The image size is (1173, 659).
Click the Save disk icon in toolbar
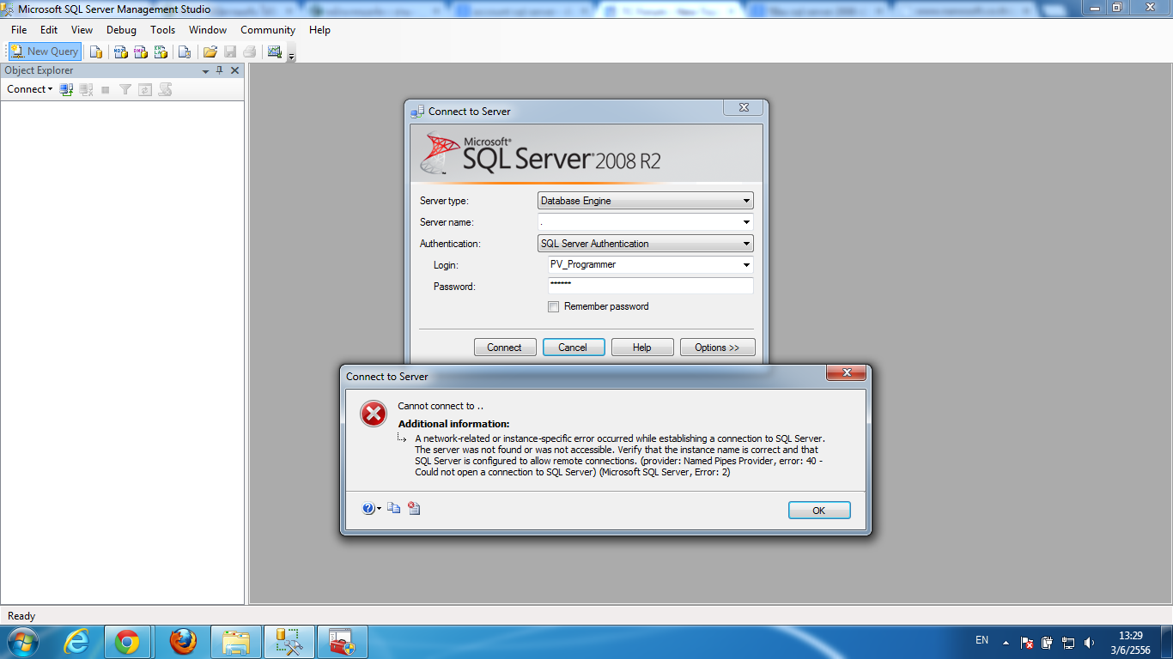coord(230,51)
